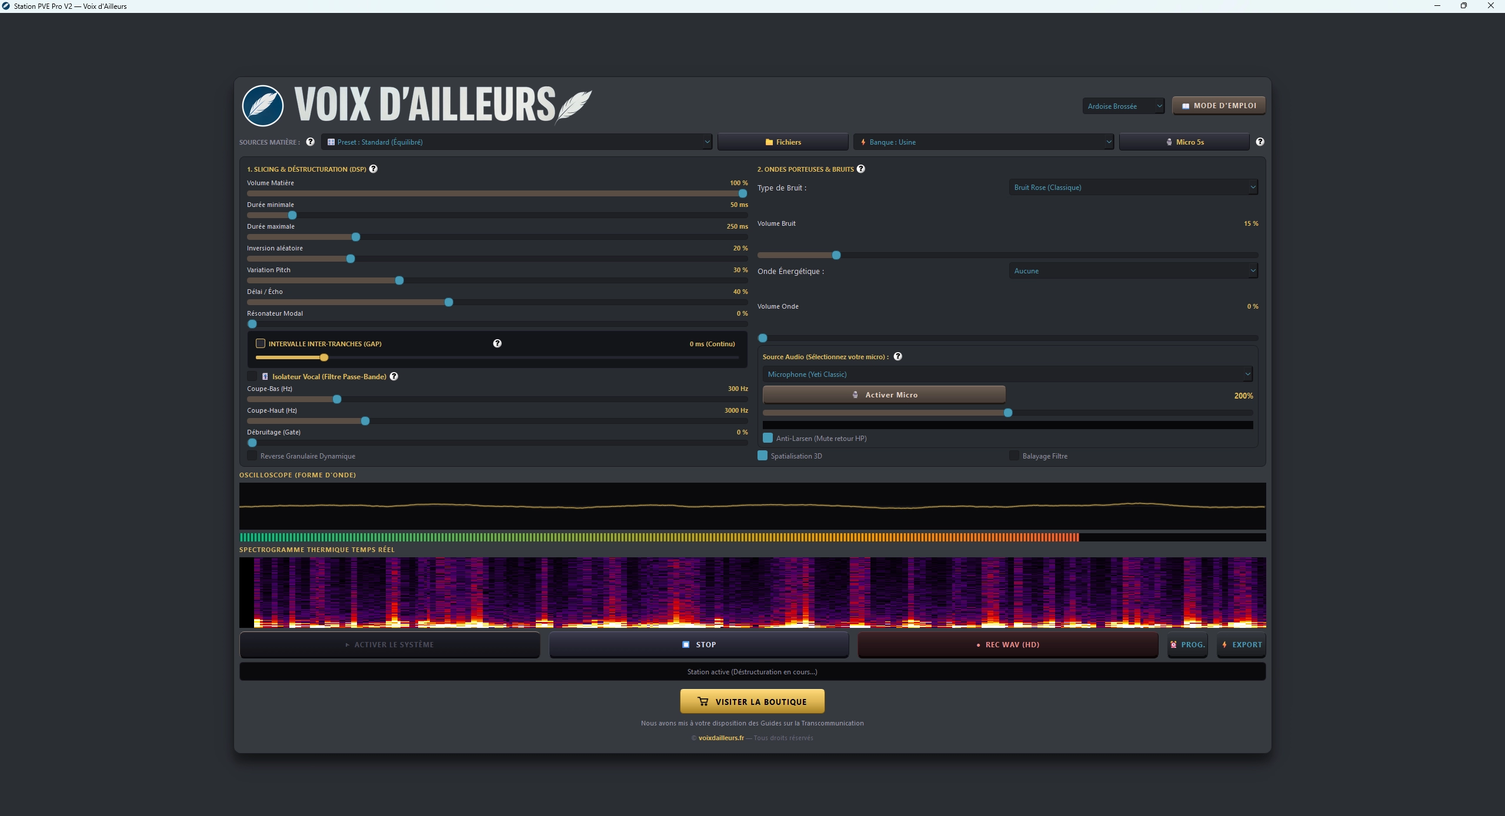Click Résonateur Modal slider handle
The image size is (1505, 816).
pos(252,324)
